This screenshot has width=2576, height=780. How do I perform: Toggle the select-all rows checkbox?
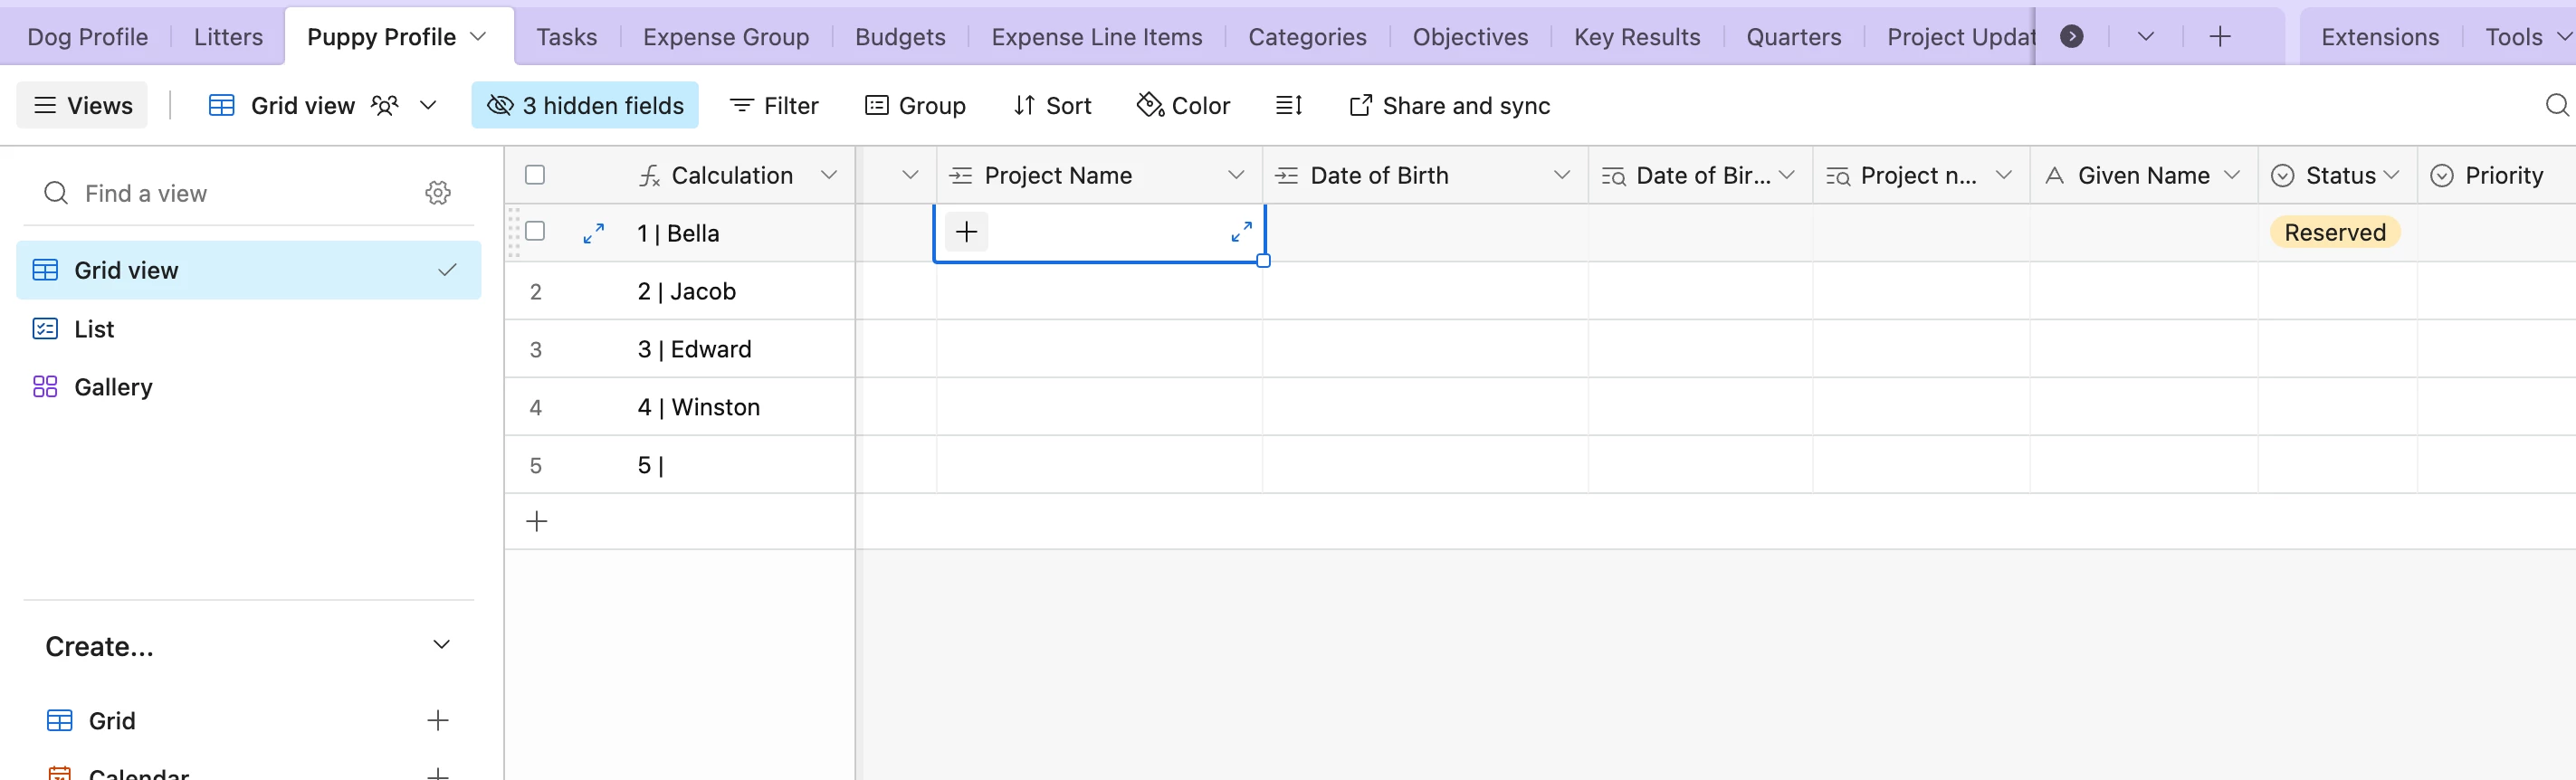click(x=535, y=175)
